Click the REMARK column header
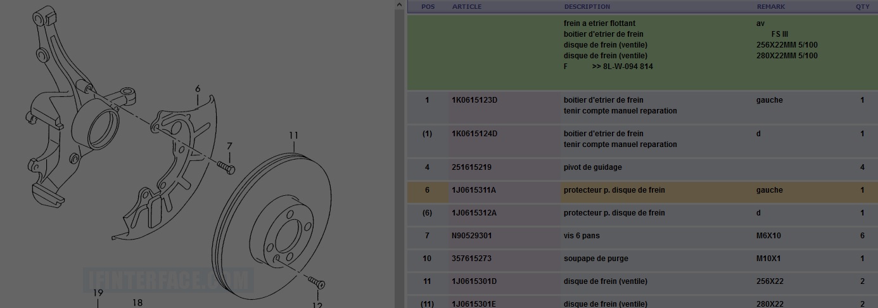This screenshot has height=308, width=878. [x=771, y=6]
